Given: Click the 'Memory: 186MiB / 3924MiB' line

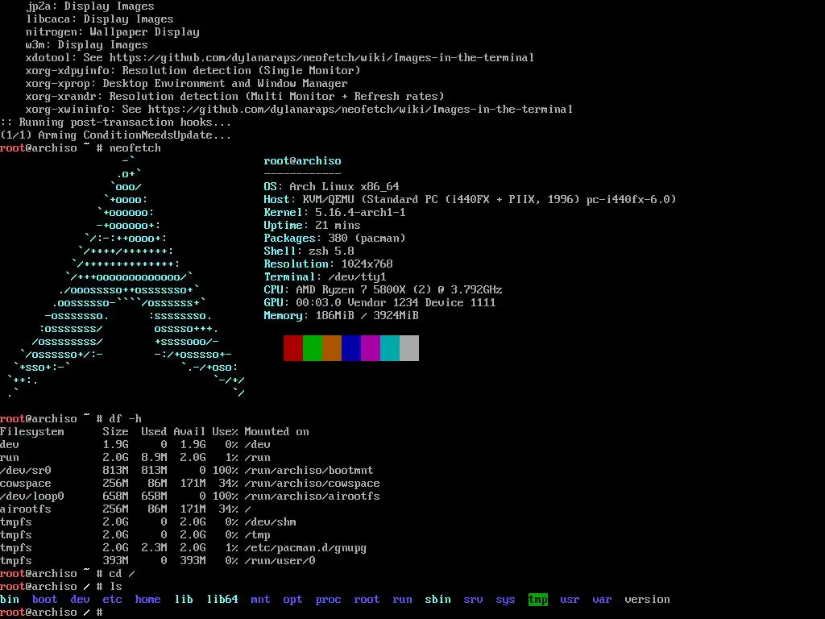Looking at the screenshot, I should click(341, 316).
